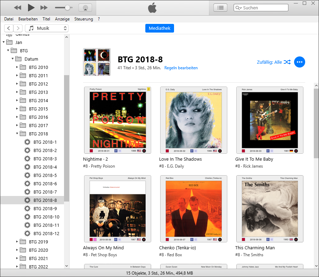Open the Anzeige menu

(62, 19)
